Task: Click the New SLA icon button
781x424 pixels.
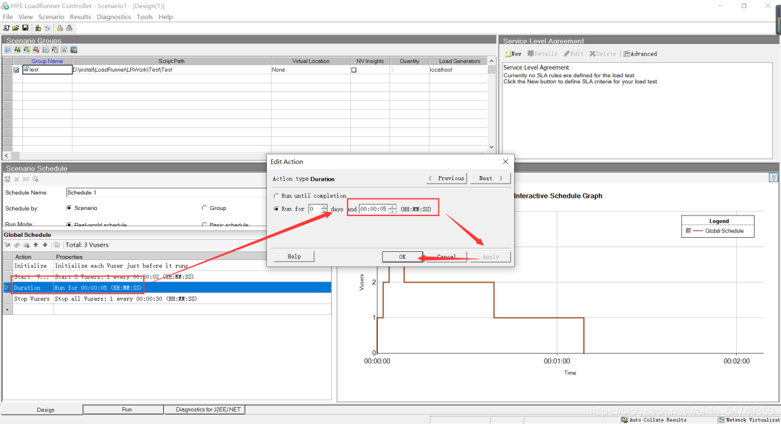Action: 513,54
